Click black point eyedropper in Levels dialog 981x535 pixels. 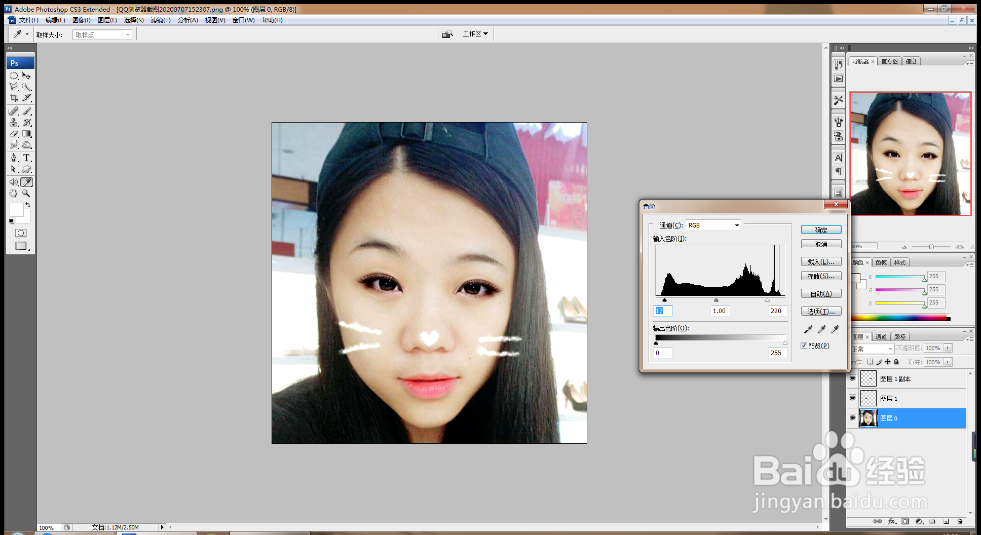pos(808,329)
